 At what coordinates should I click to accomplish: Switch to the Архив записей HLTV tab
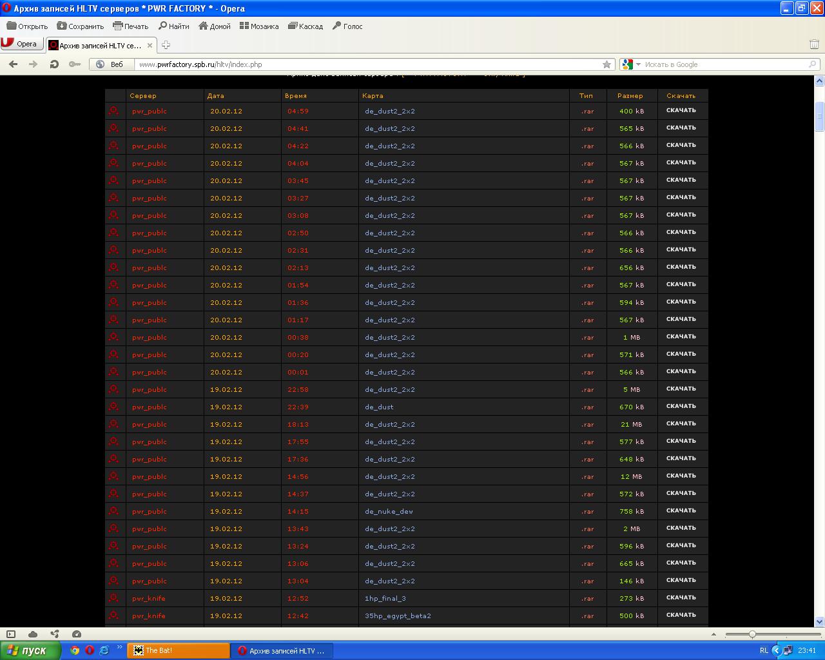point(100,45)
